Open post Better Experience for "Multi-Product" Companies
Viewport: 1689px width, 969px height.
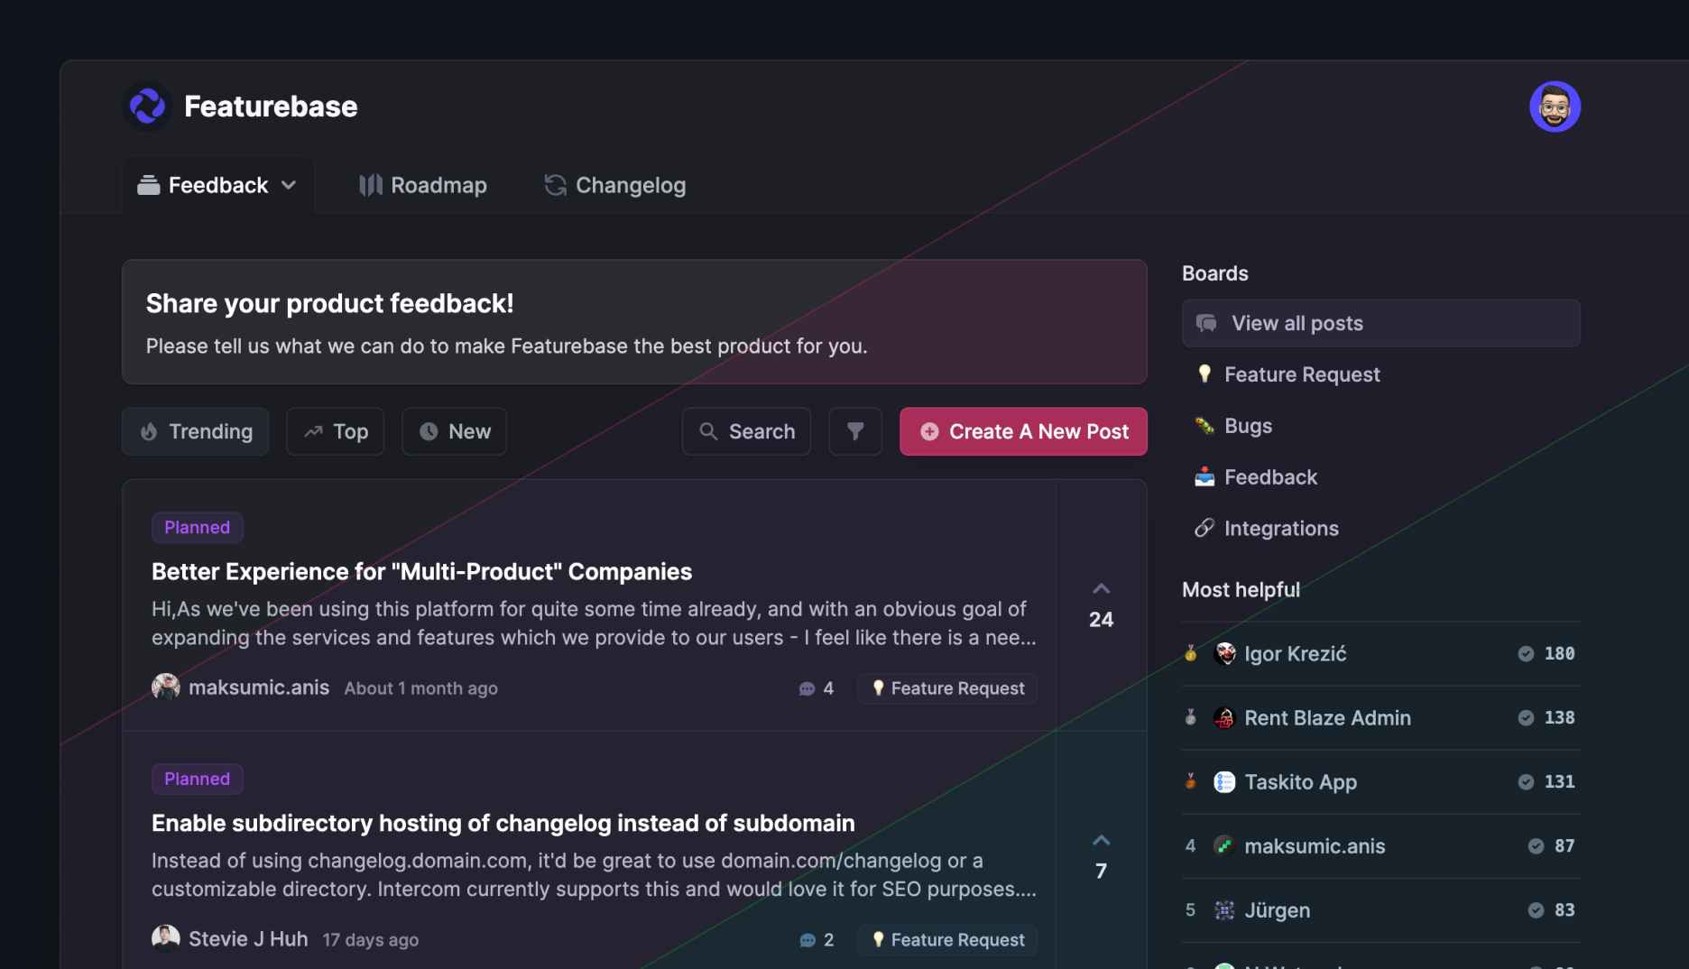tap(421, 571)
